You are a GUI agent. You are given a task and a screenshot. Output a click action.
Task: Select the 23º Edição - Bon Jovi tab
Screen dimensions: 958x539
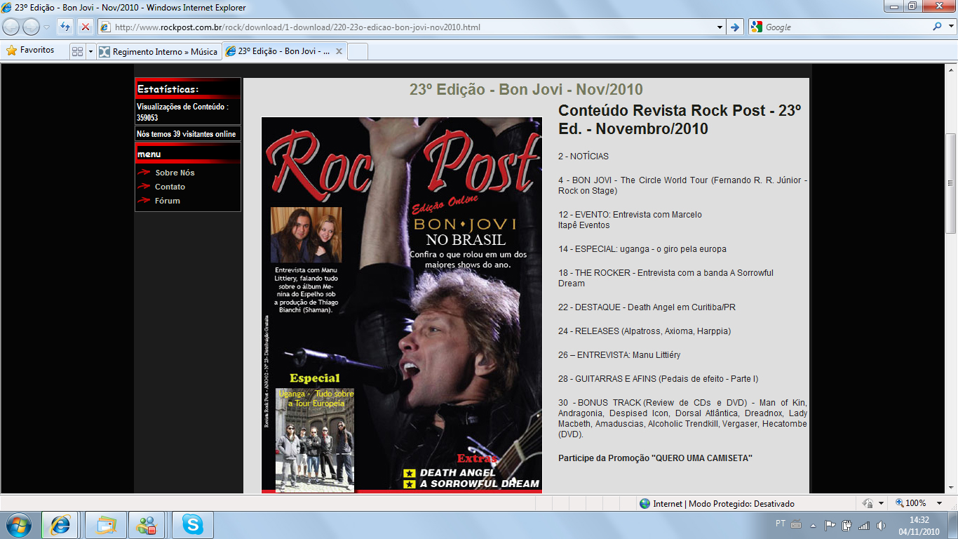click(283, 51)
